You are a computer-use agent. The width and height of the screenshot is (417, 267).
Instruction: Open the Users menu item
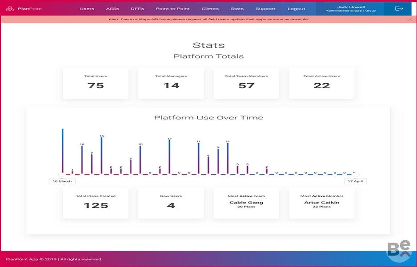point(87,8)
